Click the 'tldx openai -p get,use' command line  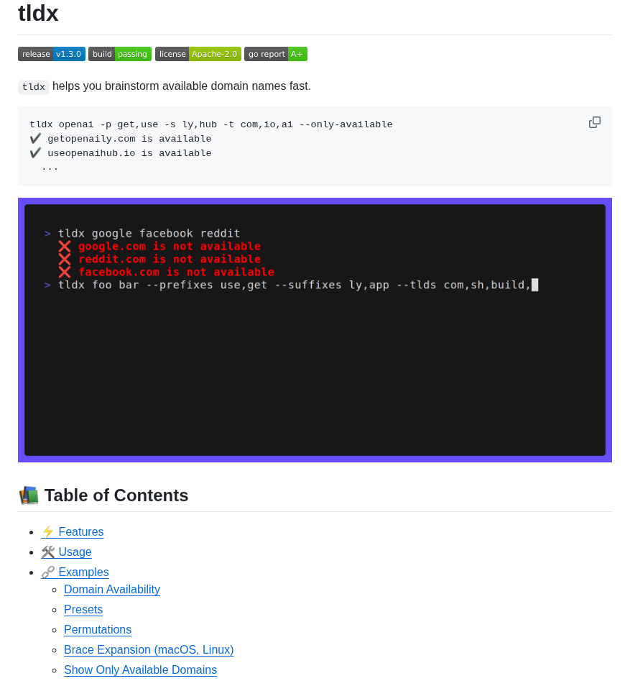211,124
